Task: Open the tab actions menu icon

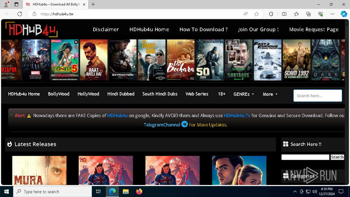Action: 16,4
